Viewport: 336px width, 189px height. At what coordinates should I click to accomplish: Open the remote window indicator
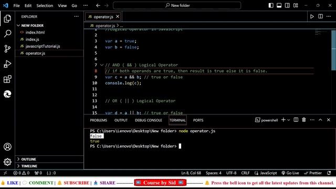click(x=5, y=173)
